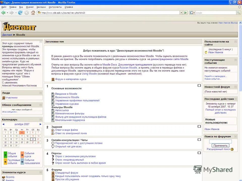Collapse the Пользователи на сайте block
Viewport: 242px width, 181px height.
pyautogui.click(x=236, y=41)
